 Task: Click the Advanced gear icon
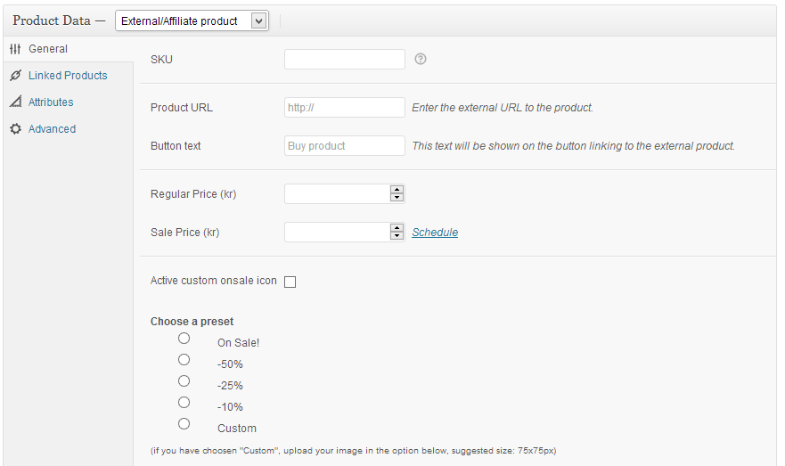coord(15,129)
